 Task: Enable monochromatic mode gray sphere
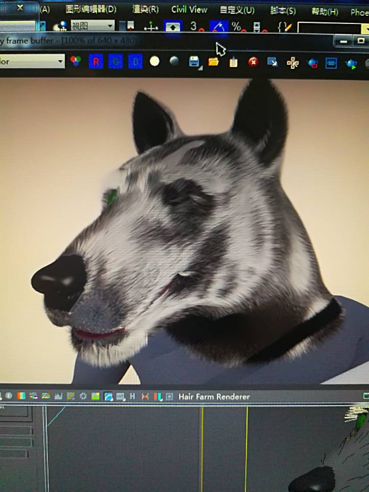(174, 61)
